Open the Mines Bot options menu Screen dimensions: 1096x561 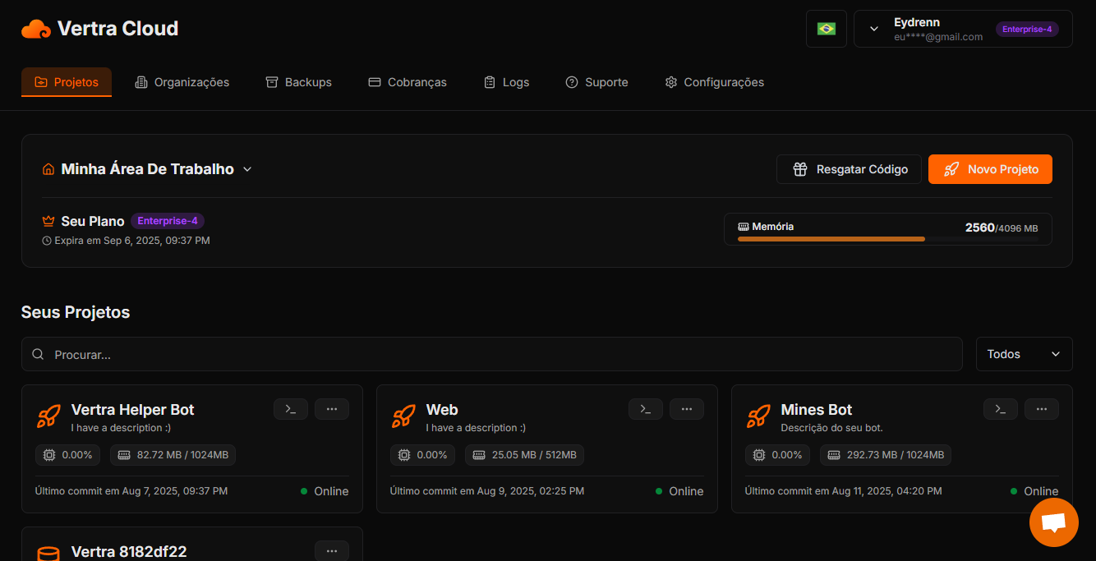coord(1041,408)
